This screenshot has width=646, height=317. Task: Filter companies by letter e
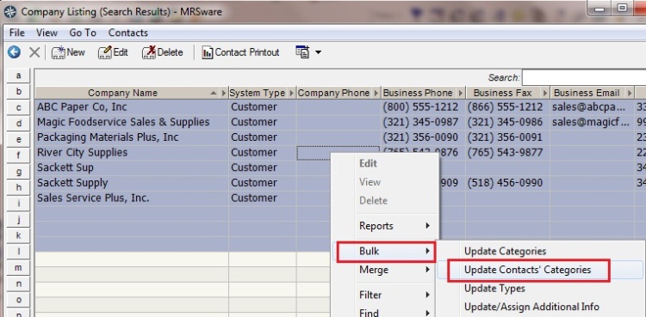coord(19,139)
